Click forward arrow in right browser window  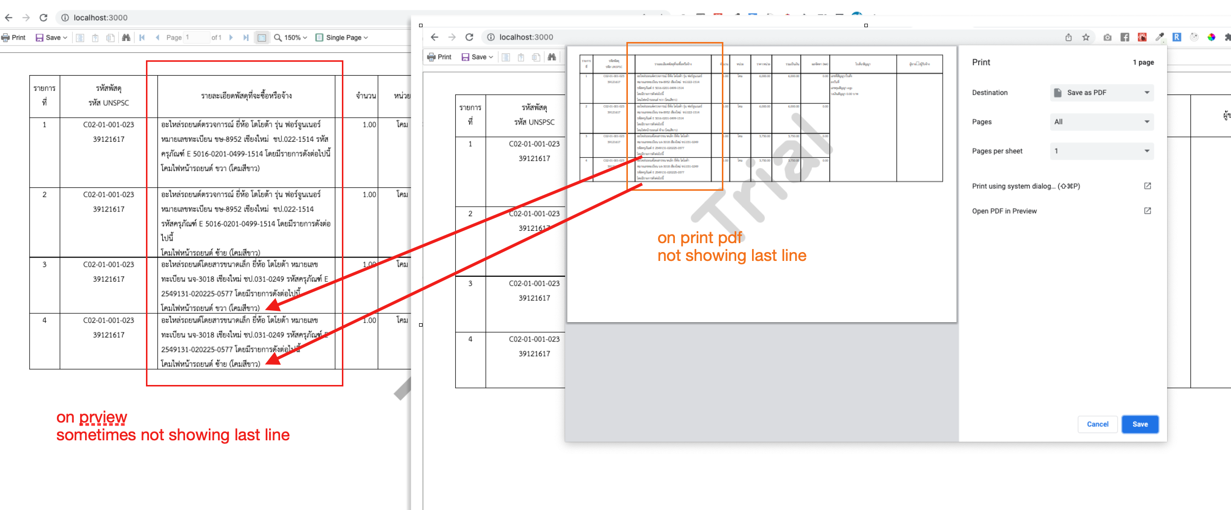pyautogui.click(x=452, y=37)
